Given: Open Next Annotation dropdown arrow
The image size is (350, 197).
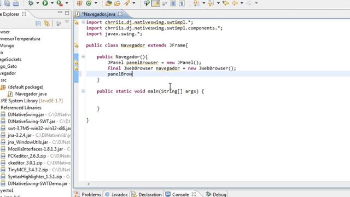Looking at the screenshot, I should pos(203,3).
